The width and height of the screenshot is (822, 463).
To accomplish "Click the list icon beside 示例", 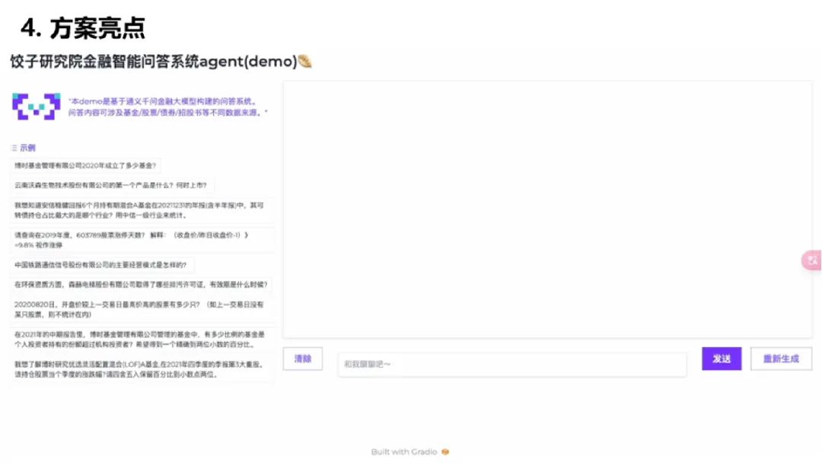I will (x=14, y=148).
